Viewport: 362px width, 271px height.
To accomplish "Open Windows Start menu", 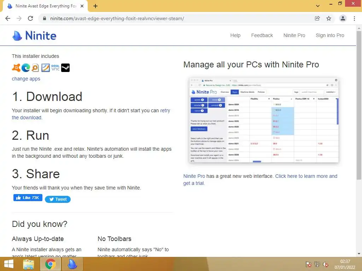I will click(x=9, y=264).
